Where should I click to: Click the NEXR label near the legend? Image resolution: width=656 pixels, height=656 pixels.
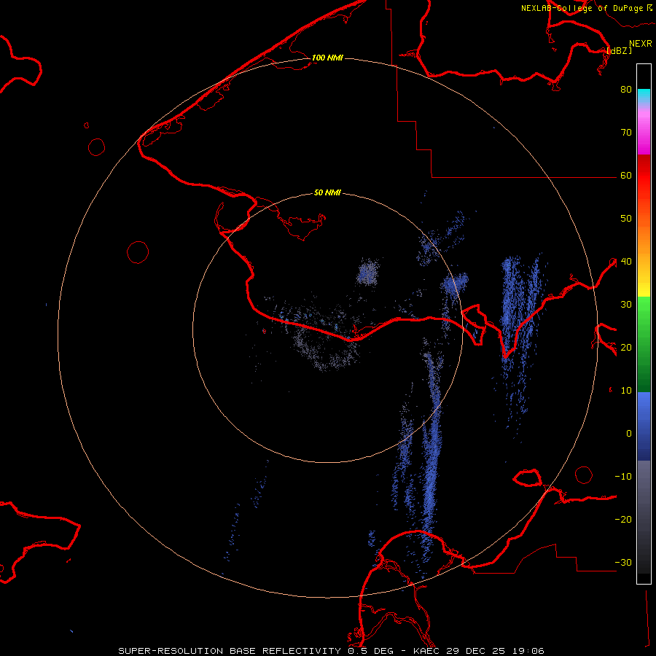point(641,44)
